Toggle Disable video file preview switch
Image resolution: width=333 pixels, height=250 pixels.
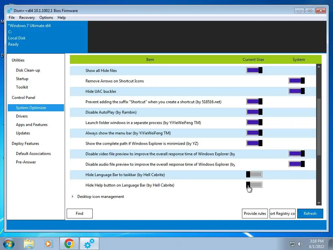point(297,154)
